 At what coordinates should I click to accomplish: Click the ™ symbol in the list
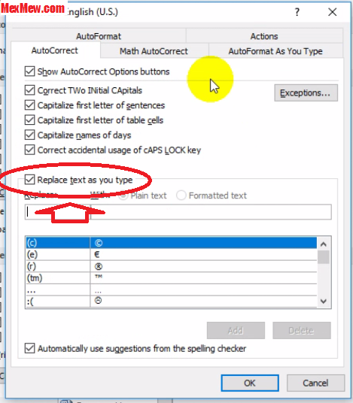coord(99,277)
